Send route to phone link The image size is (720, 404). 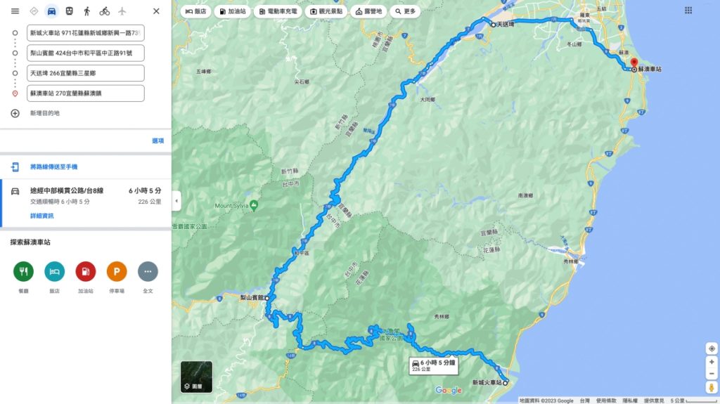[53, 167]
